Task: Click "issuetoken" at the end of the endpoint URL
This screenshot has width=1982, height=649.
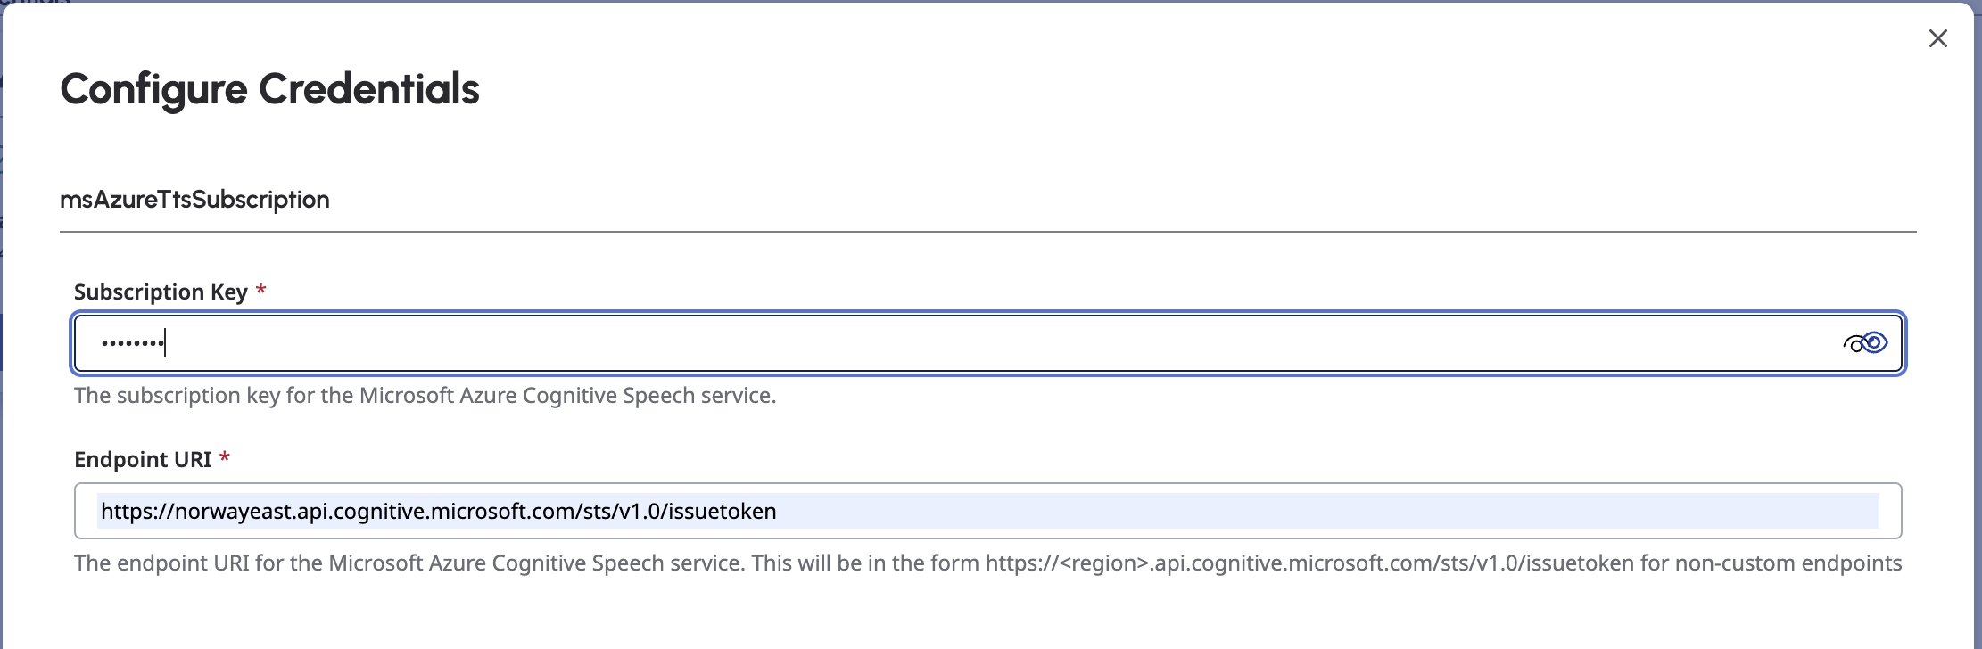Action: click(x=723, y=511)
